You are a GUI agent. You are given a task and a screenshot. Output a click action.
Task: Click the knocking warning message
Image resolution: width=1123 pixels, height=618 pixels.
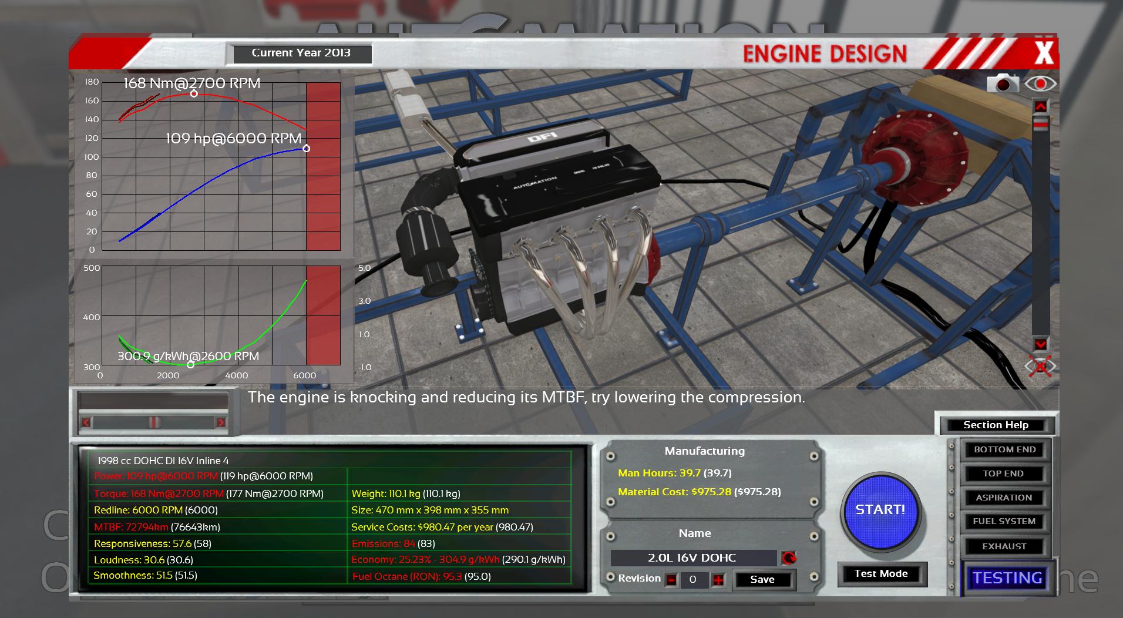click(526, 397)
